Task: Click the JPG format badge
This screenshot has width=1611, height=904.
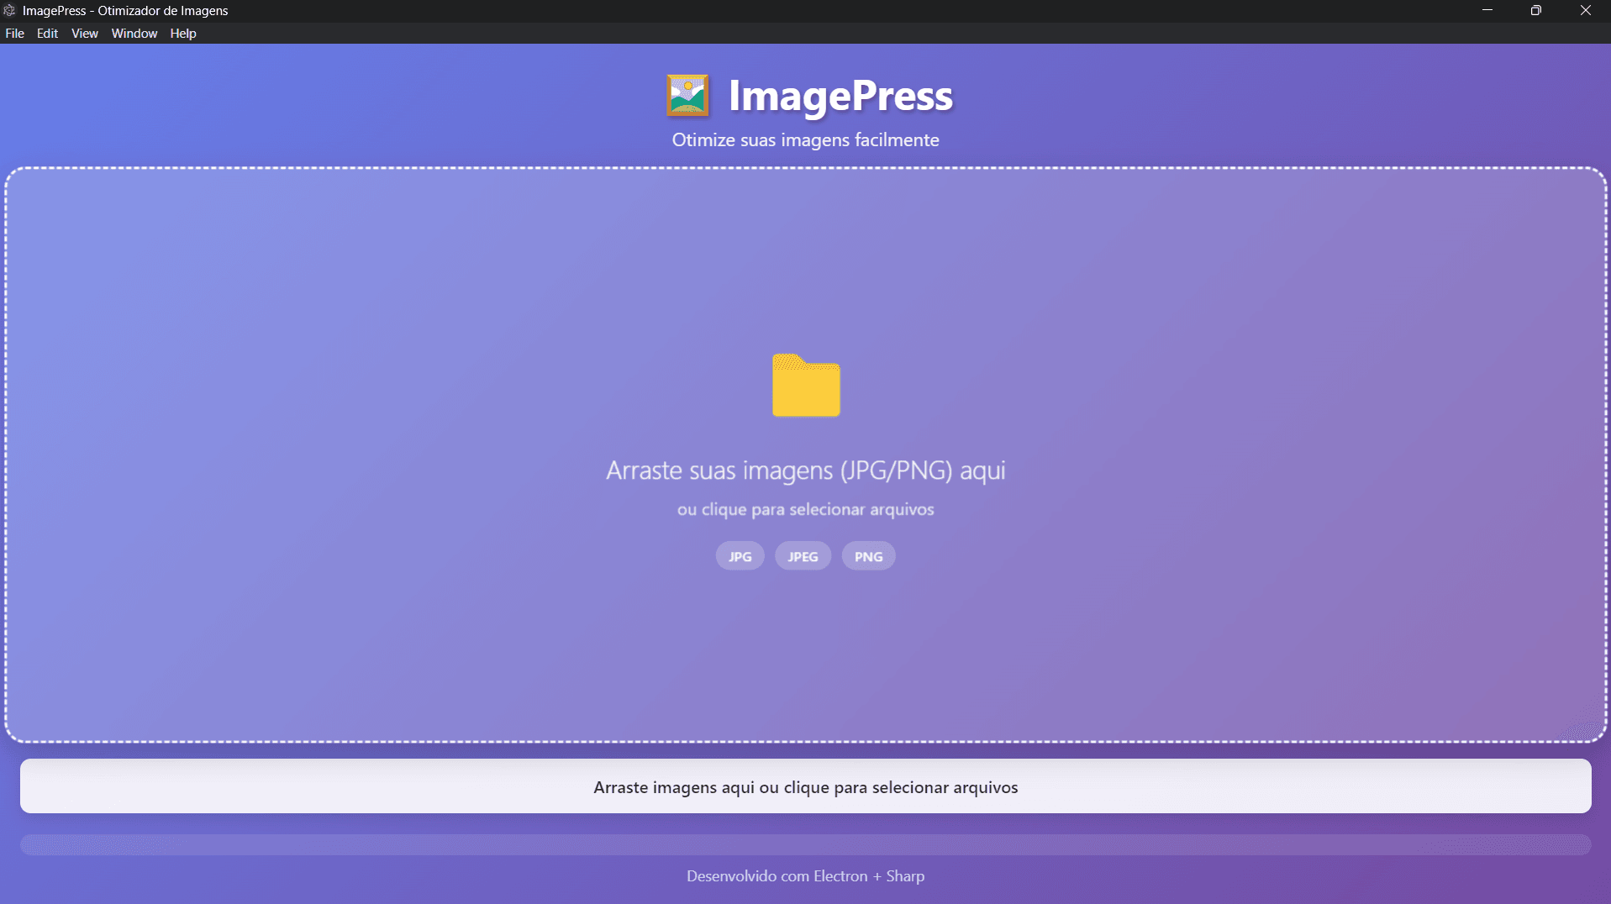Action: [x=740, y=556]
